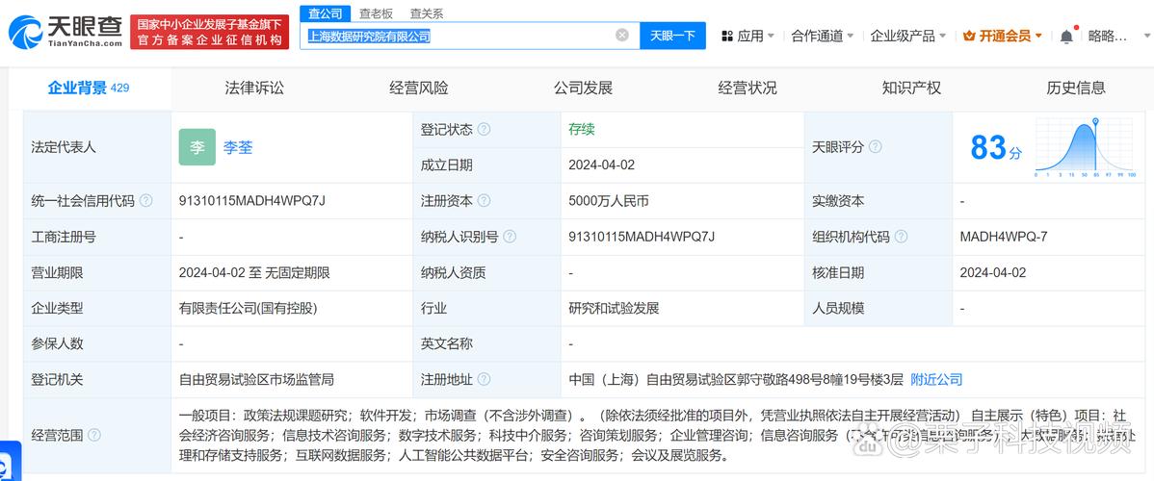Open the notification bell icon
This screenshot has width=1154, height=481.
(1066, 36)
